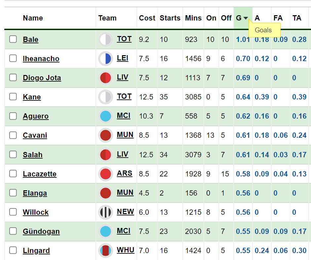311x260 pixels.
Task: Open the Gündogan player link
Action: pyautogui.click(x=41, y=232)
